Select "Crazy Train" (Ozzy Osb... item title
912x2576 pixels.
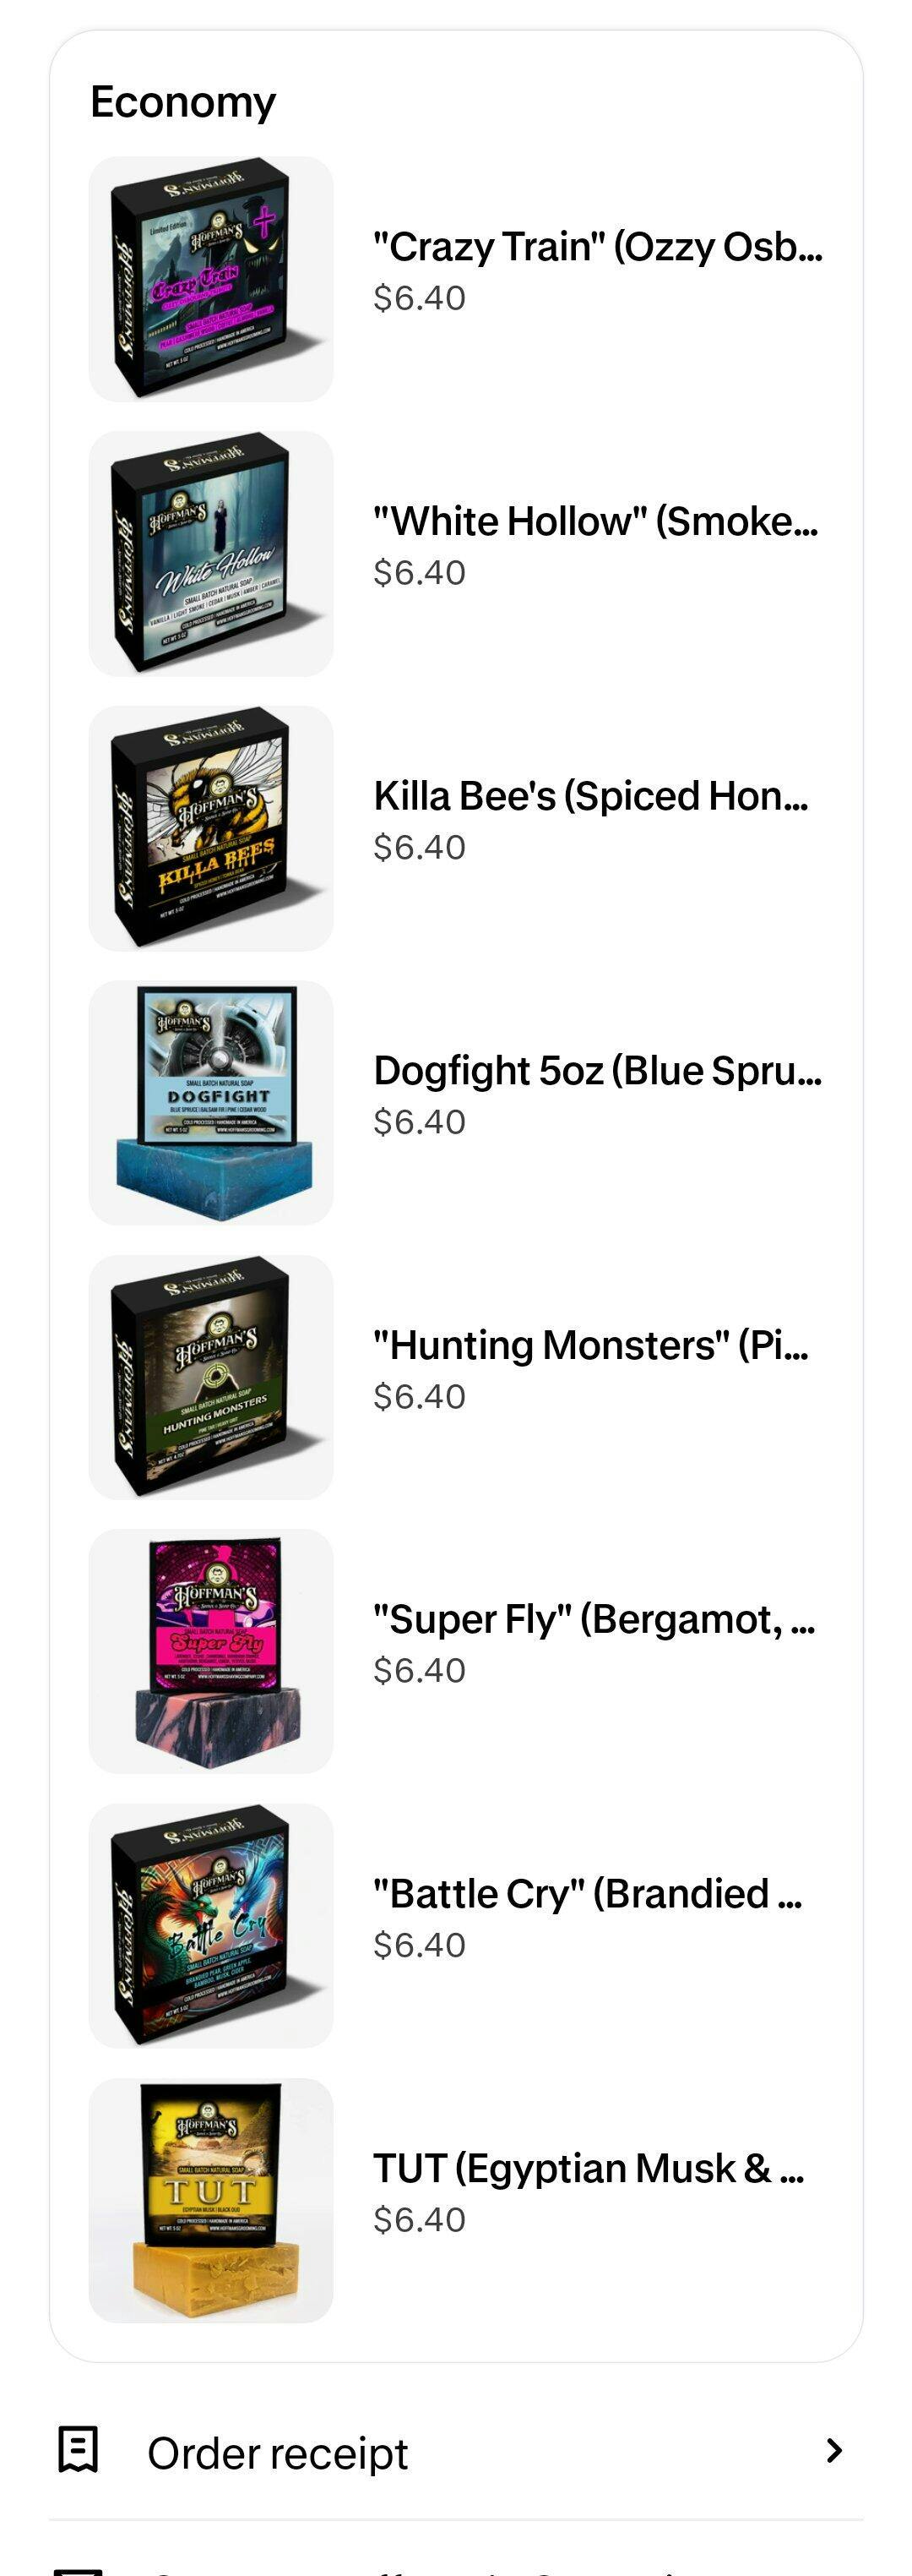tap(597, 246)
